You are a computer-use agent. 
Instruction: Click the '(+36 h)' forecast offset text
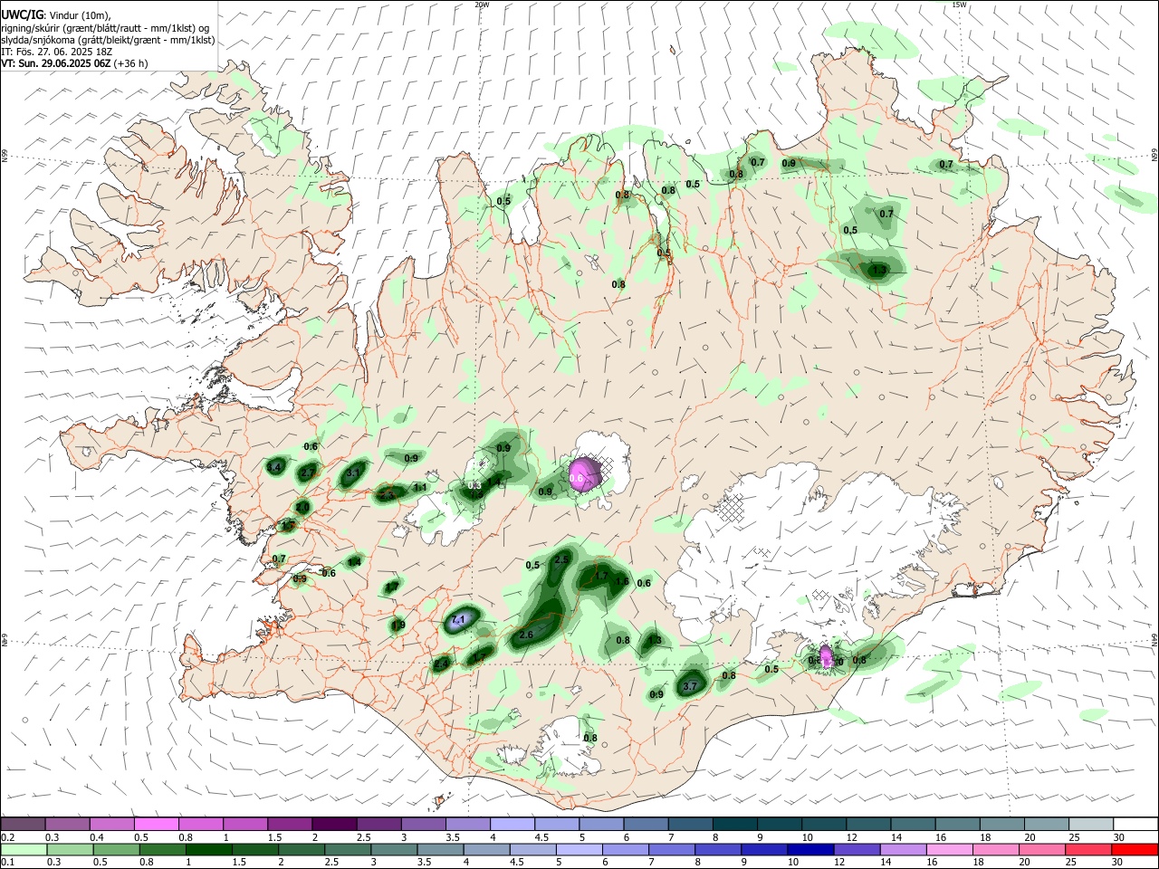click(131, 63)
